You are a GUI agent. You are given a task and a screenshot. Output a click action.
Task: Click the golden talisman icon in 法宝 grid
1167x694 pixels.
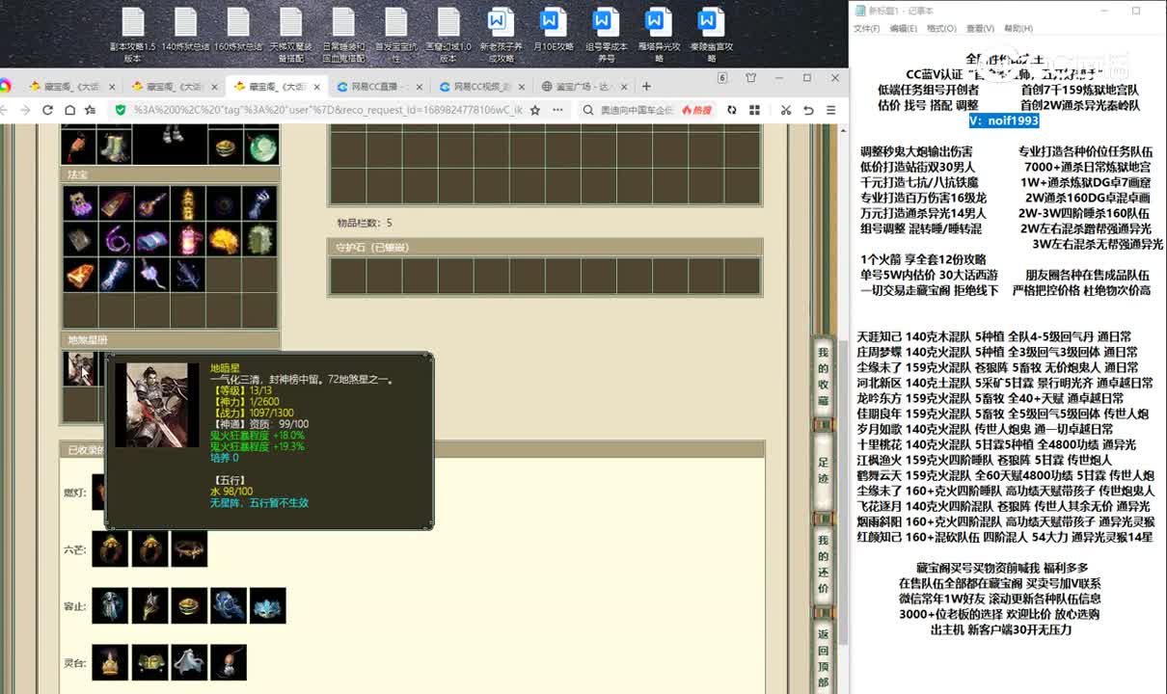pyautogui.click(x=188, y=203)
